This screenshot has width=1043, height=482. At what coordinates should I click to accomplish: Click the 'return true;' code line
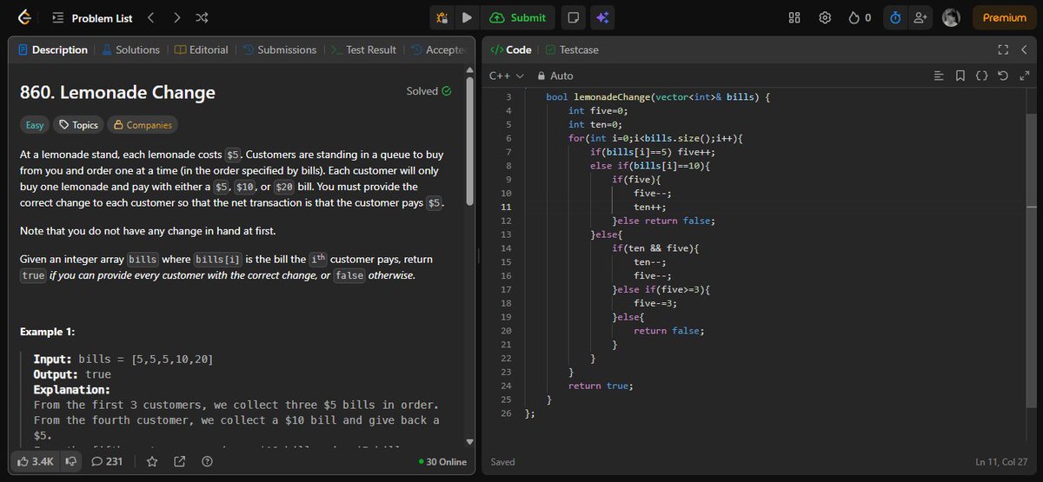(x=601, y=386)
